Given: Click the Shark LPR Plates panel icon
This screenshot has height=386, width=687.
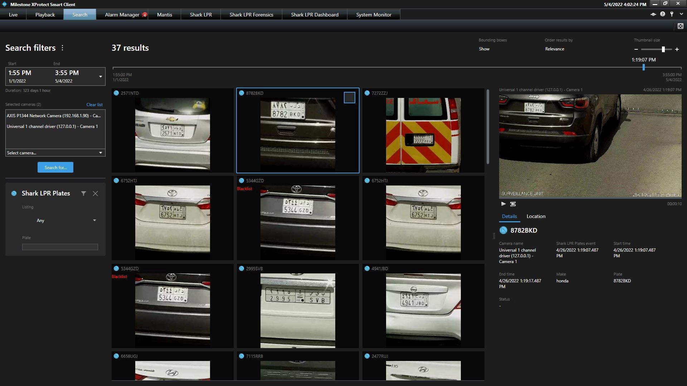Looking at the screenshot, I should 14,193.
